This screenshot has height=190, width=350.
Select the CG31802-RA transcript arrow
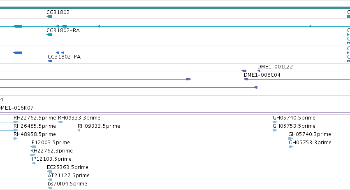pyautogui.click(x=49, y=35)
